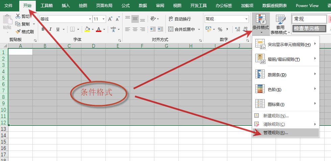Select row 15 header
The width and height of the screenshot is (331, 161).
[x=4, y=142]
